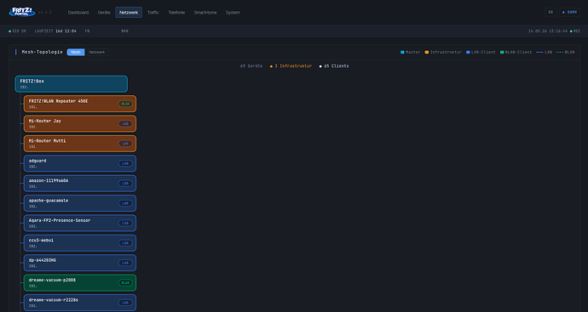Click the 65 Clients counter
This screenshot has height=312, width=588.
[334, 65]
